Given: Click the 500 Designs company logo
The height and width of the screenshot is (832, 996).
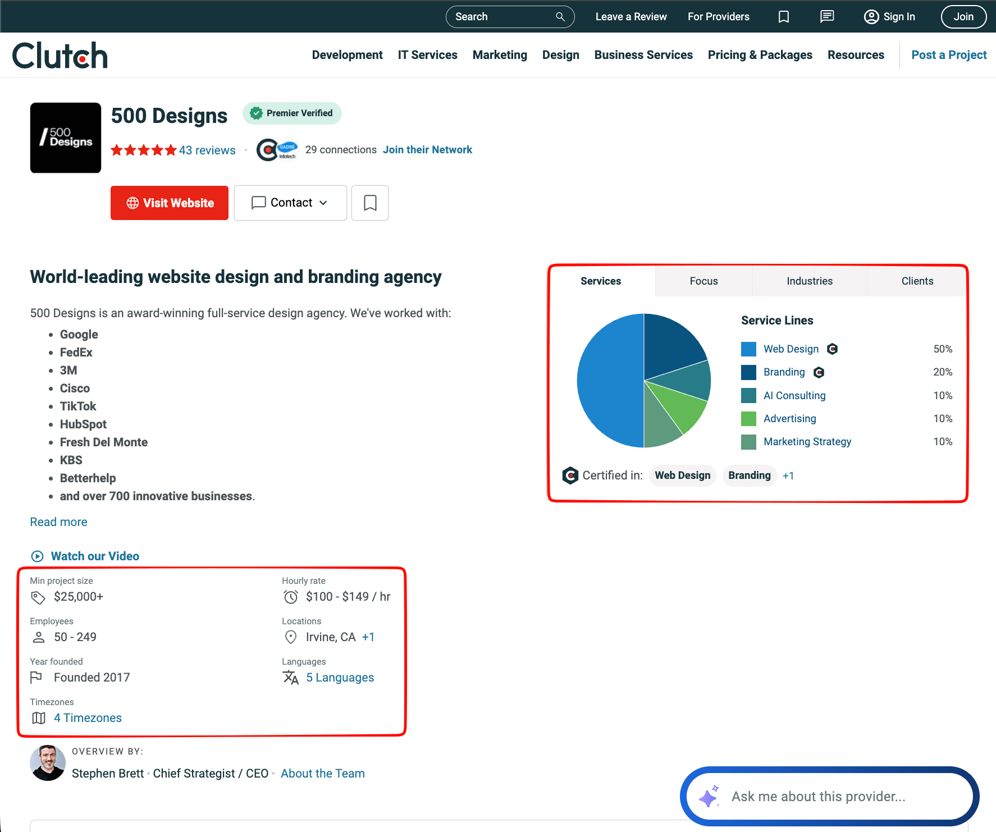Looking at the screenshot, I should click(66, 138).
